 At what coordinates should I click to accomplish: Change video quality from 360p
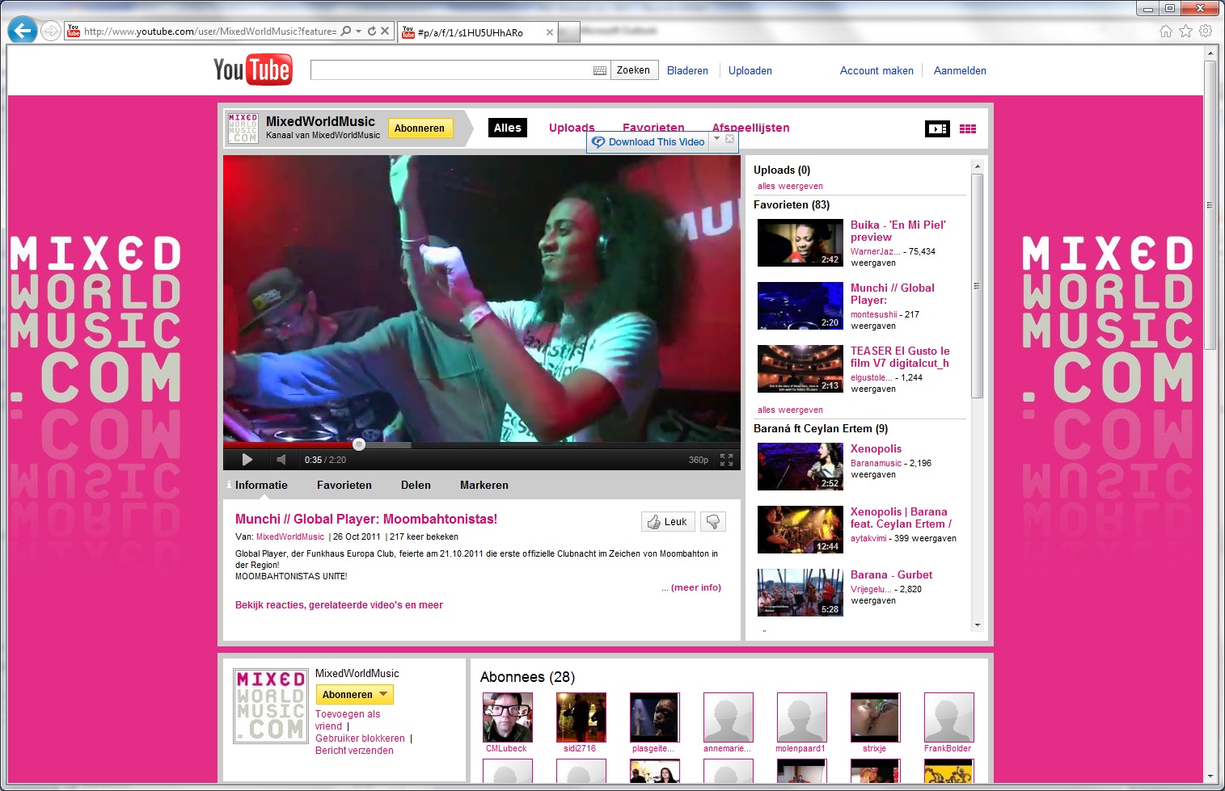(x=698, y=460)
